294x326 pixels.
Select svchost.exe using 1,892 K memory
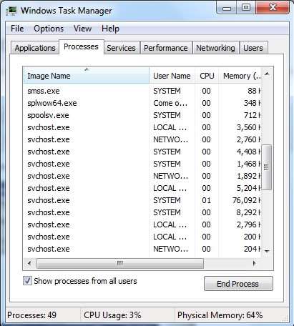tap(142, 176)
